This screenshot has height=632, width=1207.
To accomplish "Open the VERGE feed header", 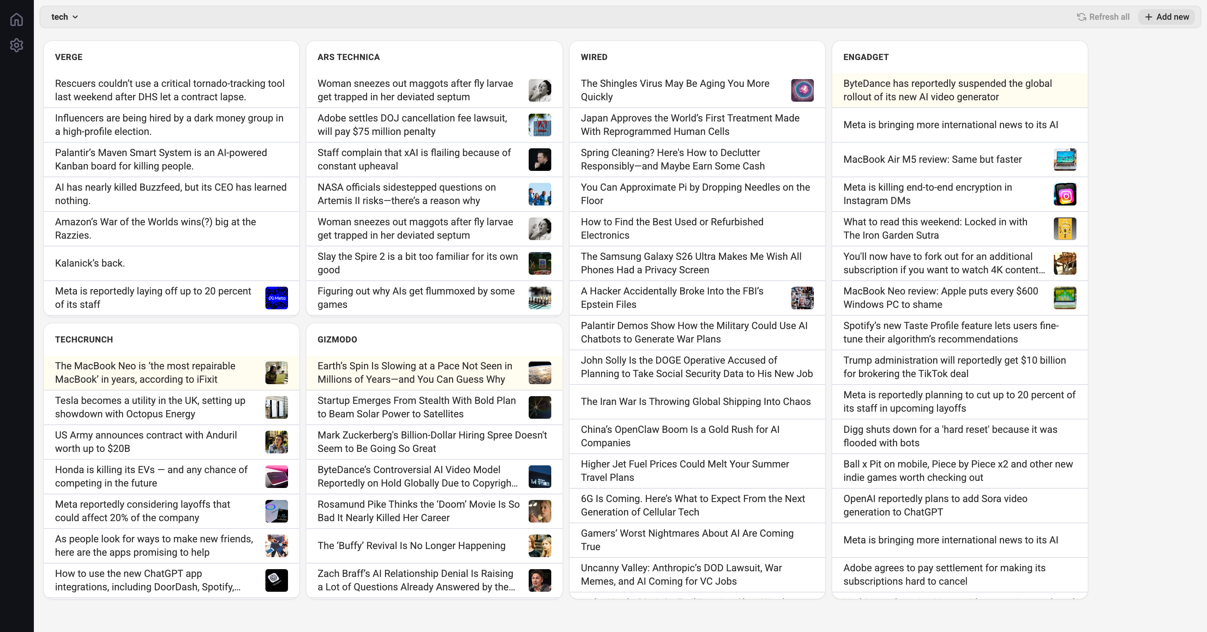I will [x=68, y=57].
